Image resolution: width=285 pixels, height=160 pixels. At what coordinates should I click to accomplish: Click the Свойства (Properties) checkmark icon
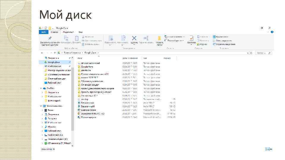[x=191, y=38]
